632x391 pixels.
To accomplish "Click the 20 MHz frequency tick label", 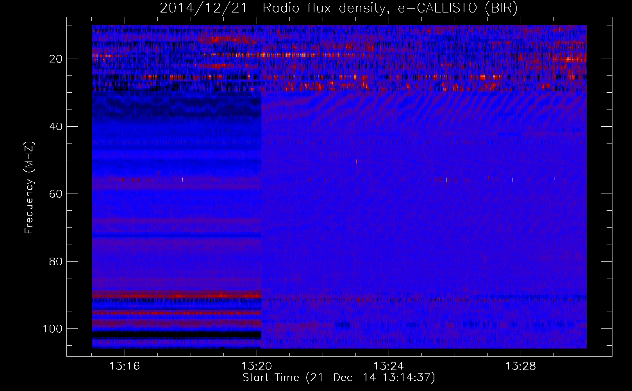I will click(56, 59).
